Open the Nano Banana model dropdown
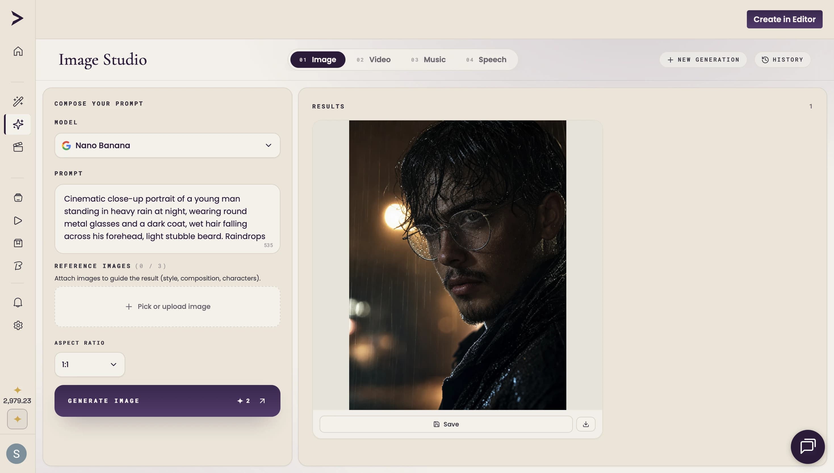This screenshot has height=473, width=834. [167, 145]
